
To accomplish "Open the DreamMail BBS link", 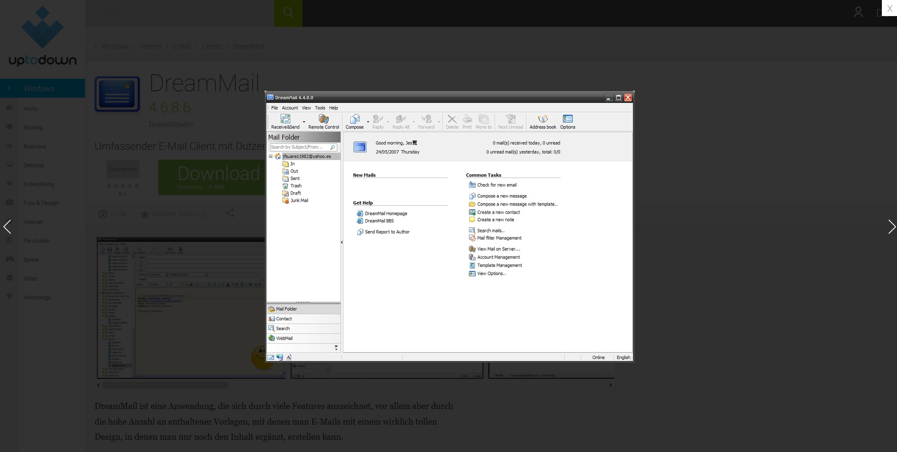I will (375, 221).
